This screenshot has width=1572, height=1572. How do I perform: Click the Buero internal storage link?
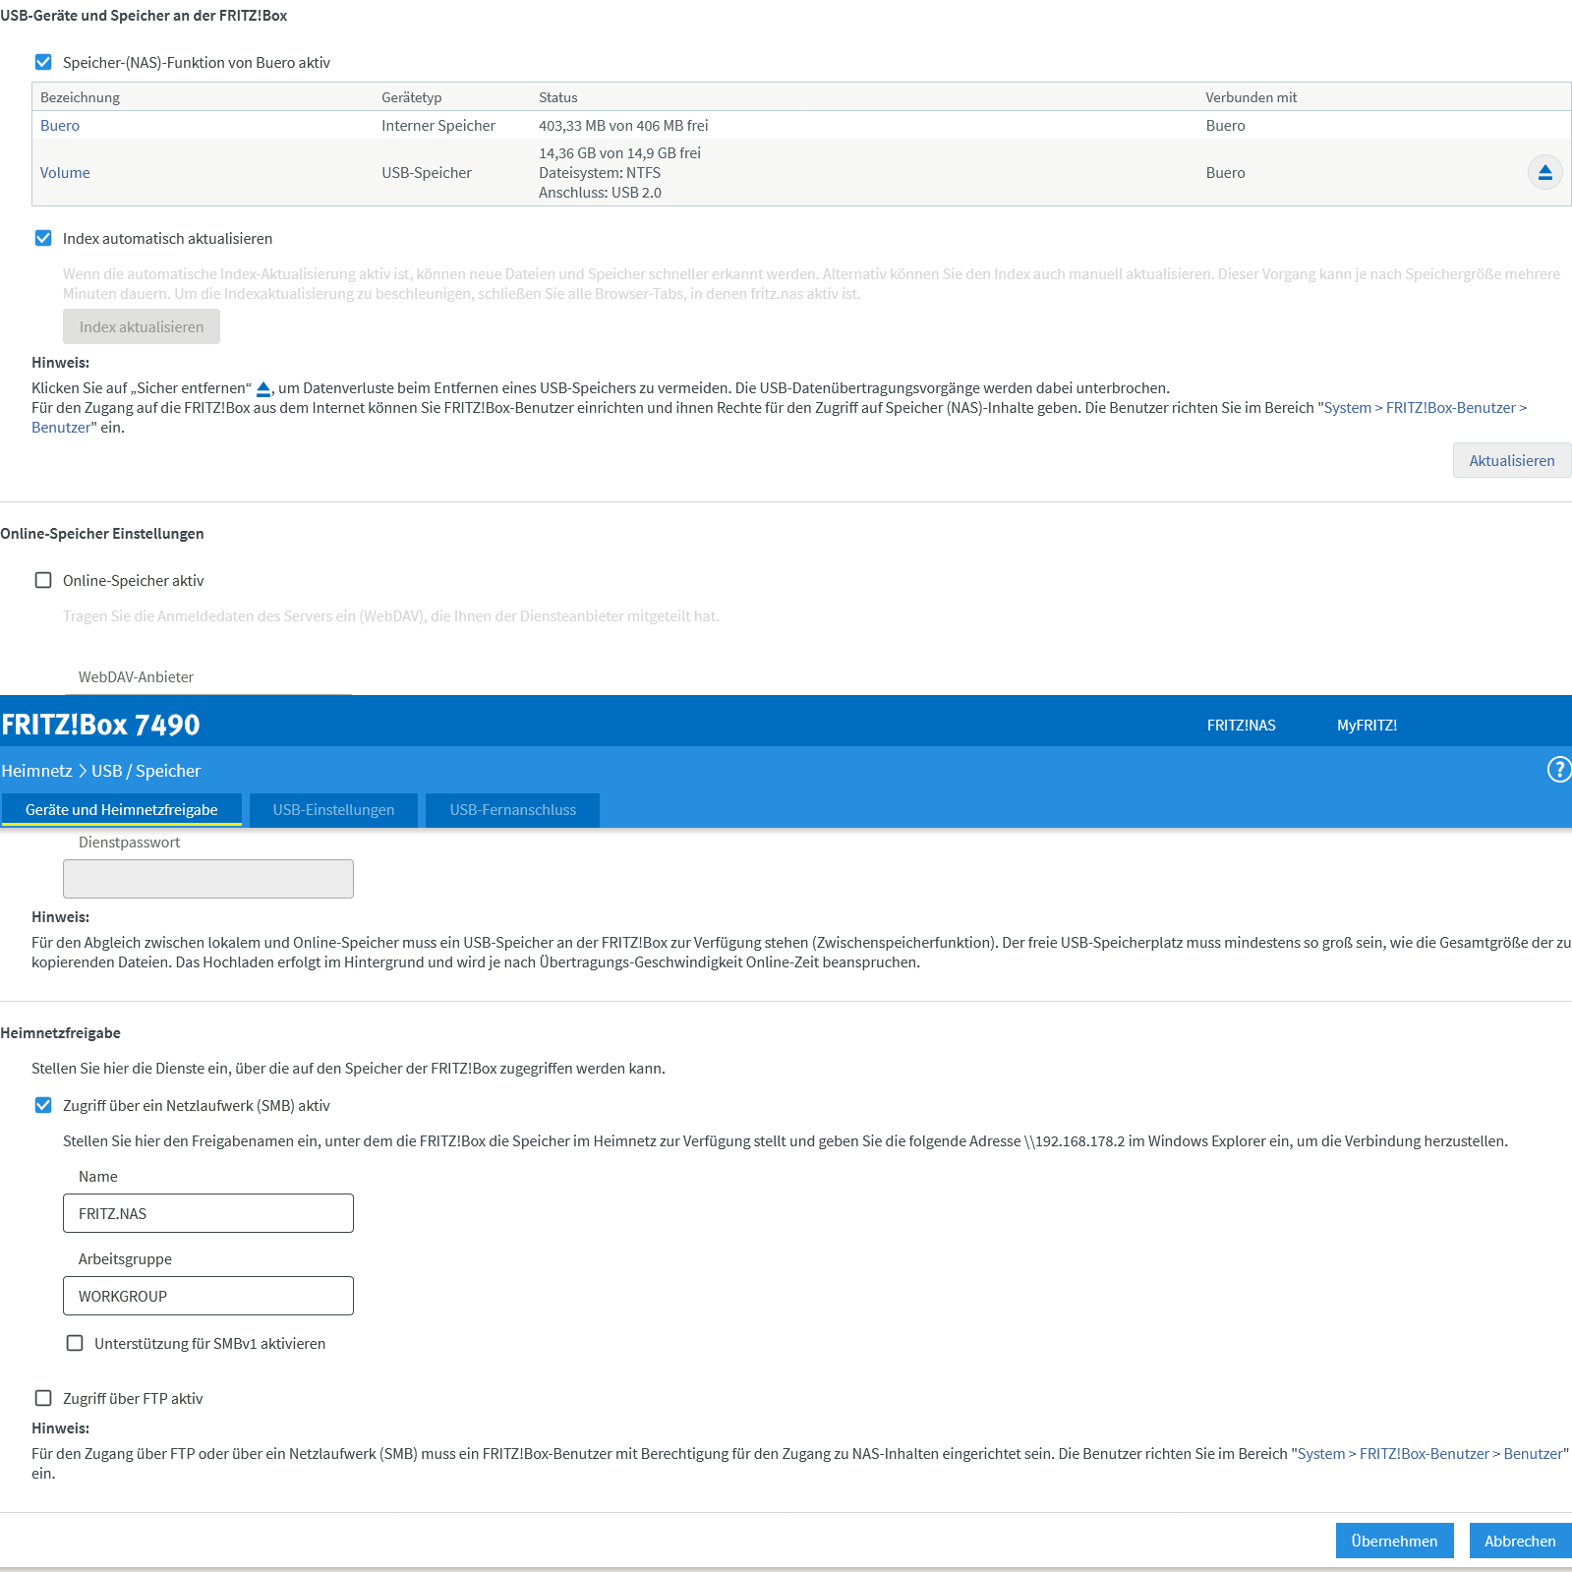tap(60, 125)
